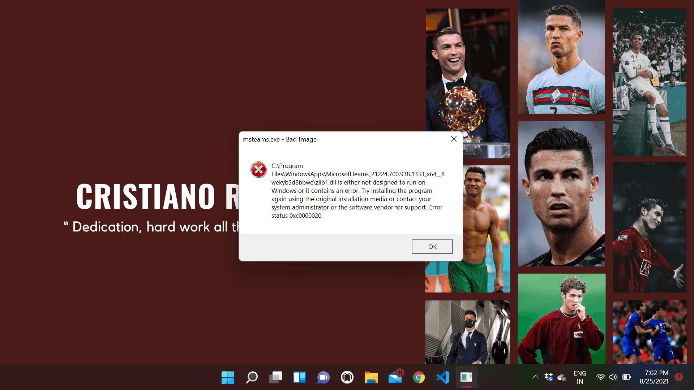Launch Teams Chat from taskbar

click(x=323, y=377)
